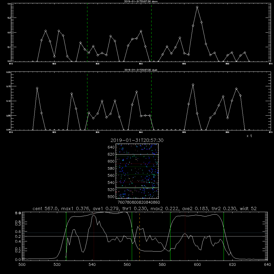Click the right green dashed line in dusk plot
The height and width of the screenshot is (274, 274).
151,101
